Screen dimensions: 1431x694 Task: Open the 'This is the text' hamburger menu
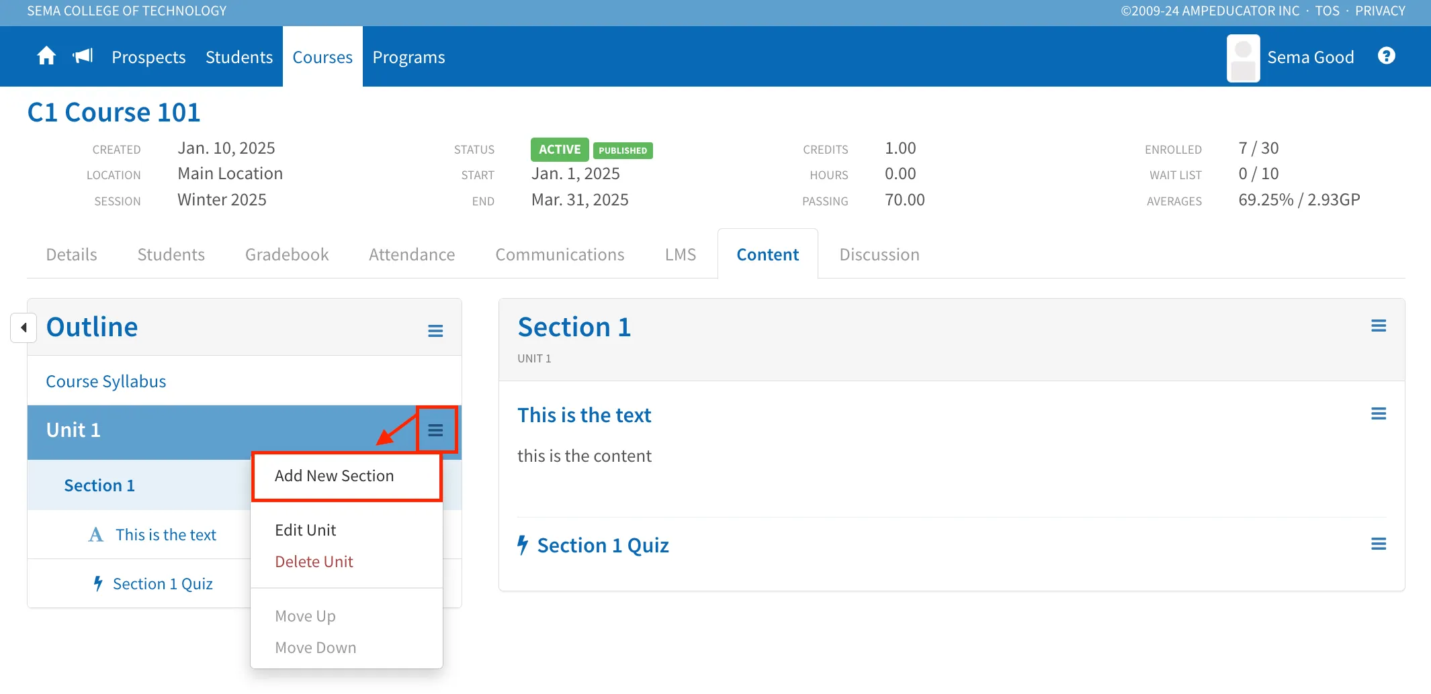point(1379,413)
